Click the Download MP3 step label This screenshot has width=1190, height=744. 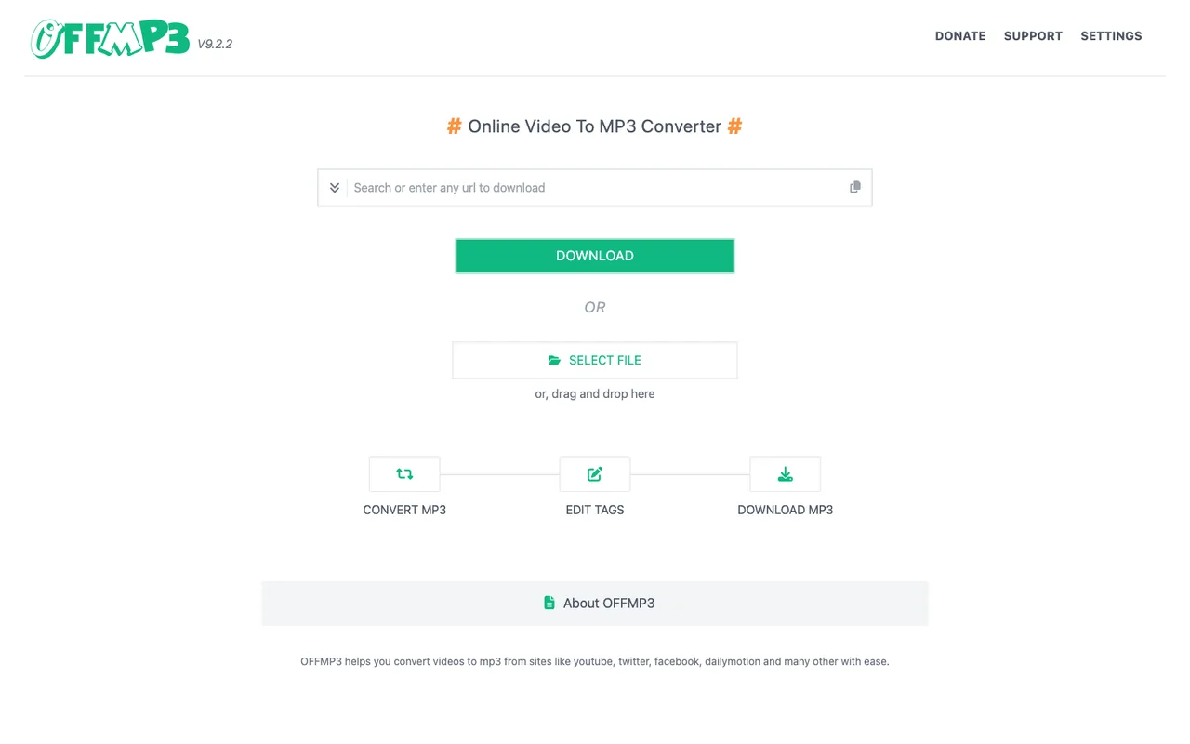pos(786,510)
